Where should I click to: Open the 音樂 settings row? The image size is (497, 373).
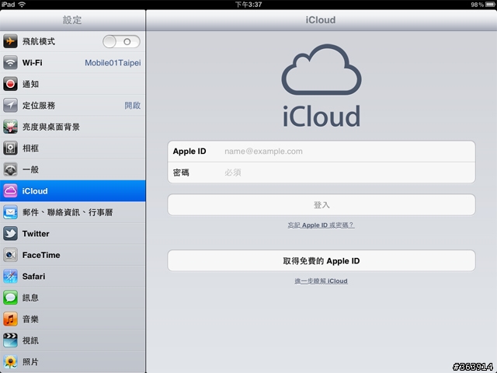click(x=72, y=319)
